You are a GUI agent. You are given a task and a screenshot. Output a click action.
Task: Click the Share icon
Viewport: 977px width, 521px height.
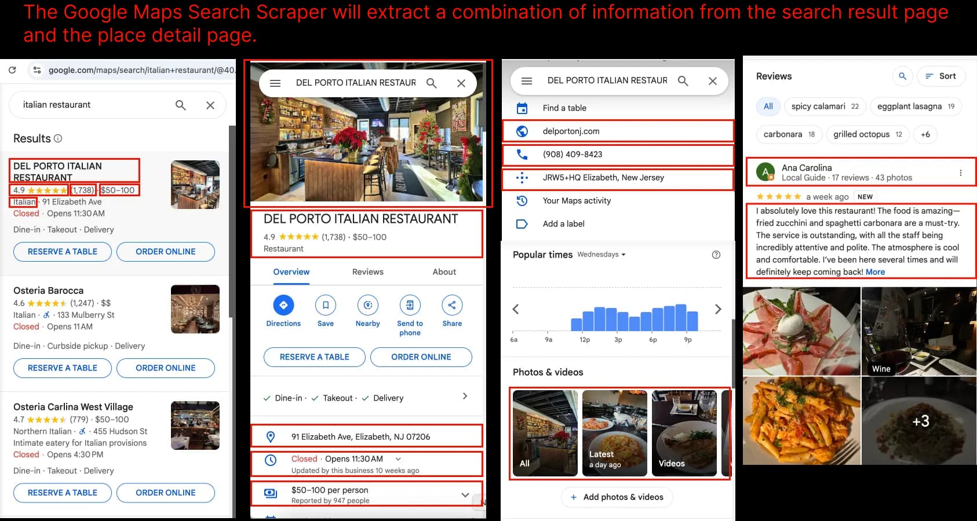pos(452,304)
